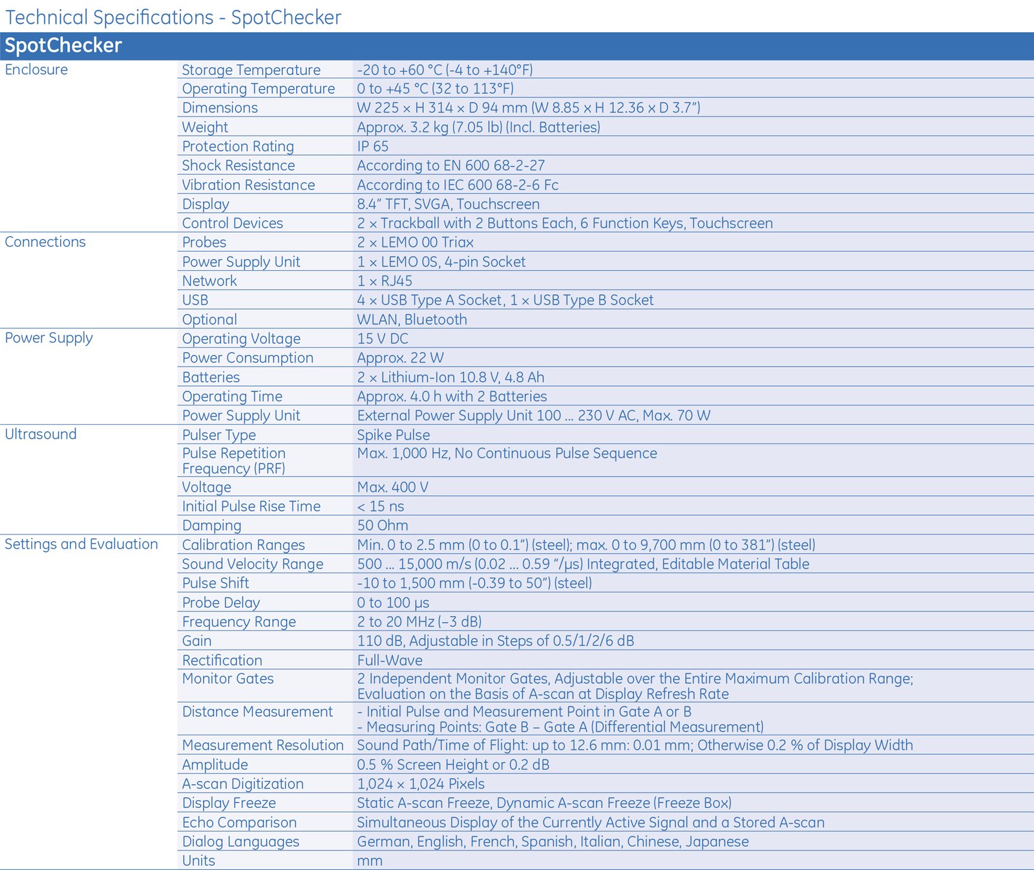The width and height of the screenshot is (1034, 870).
Task: Select the 'Approx. 22 W' value
Action: [x=401, y=358]
